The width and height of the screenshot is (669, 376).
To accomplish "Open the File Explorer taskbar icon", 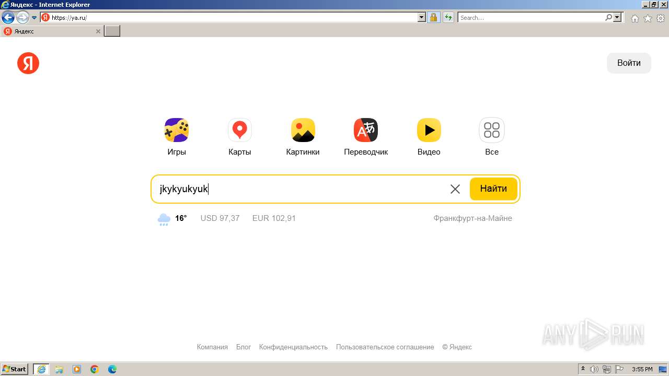I will (x=59, y=369).
